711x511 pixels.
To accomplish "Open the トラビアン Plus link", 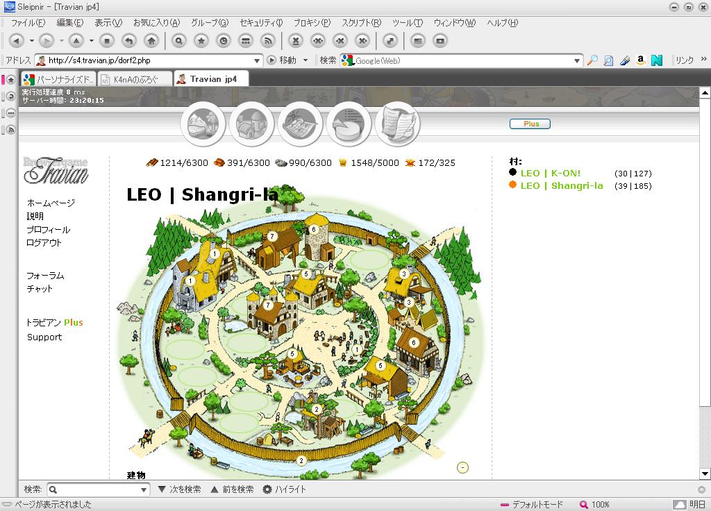I will [x=54, y=322].
